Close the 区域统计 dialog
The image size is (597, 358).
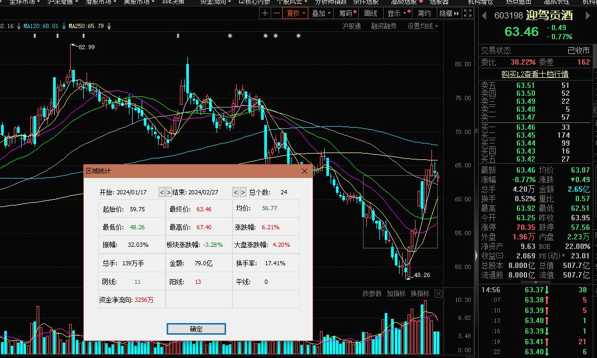305,171
